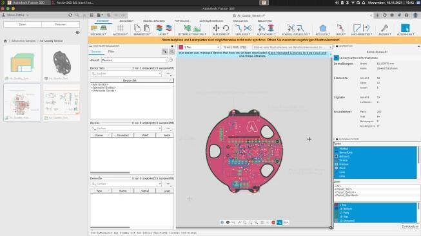Click the miter corner rework icon
The height and width of the screenshot is (236, 421).
(x=357, y=28)
